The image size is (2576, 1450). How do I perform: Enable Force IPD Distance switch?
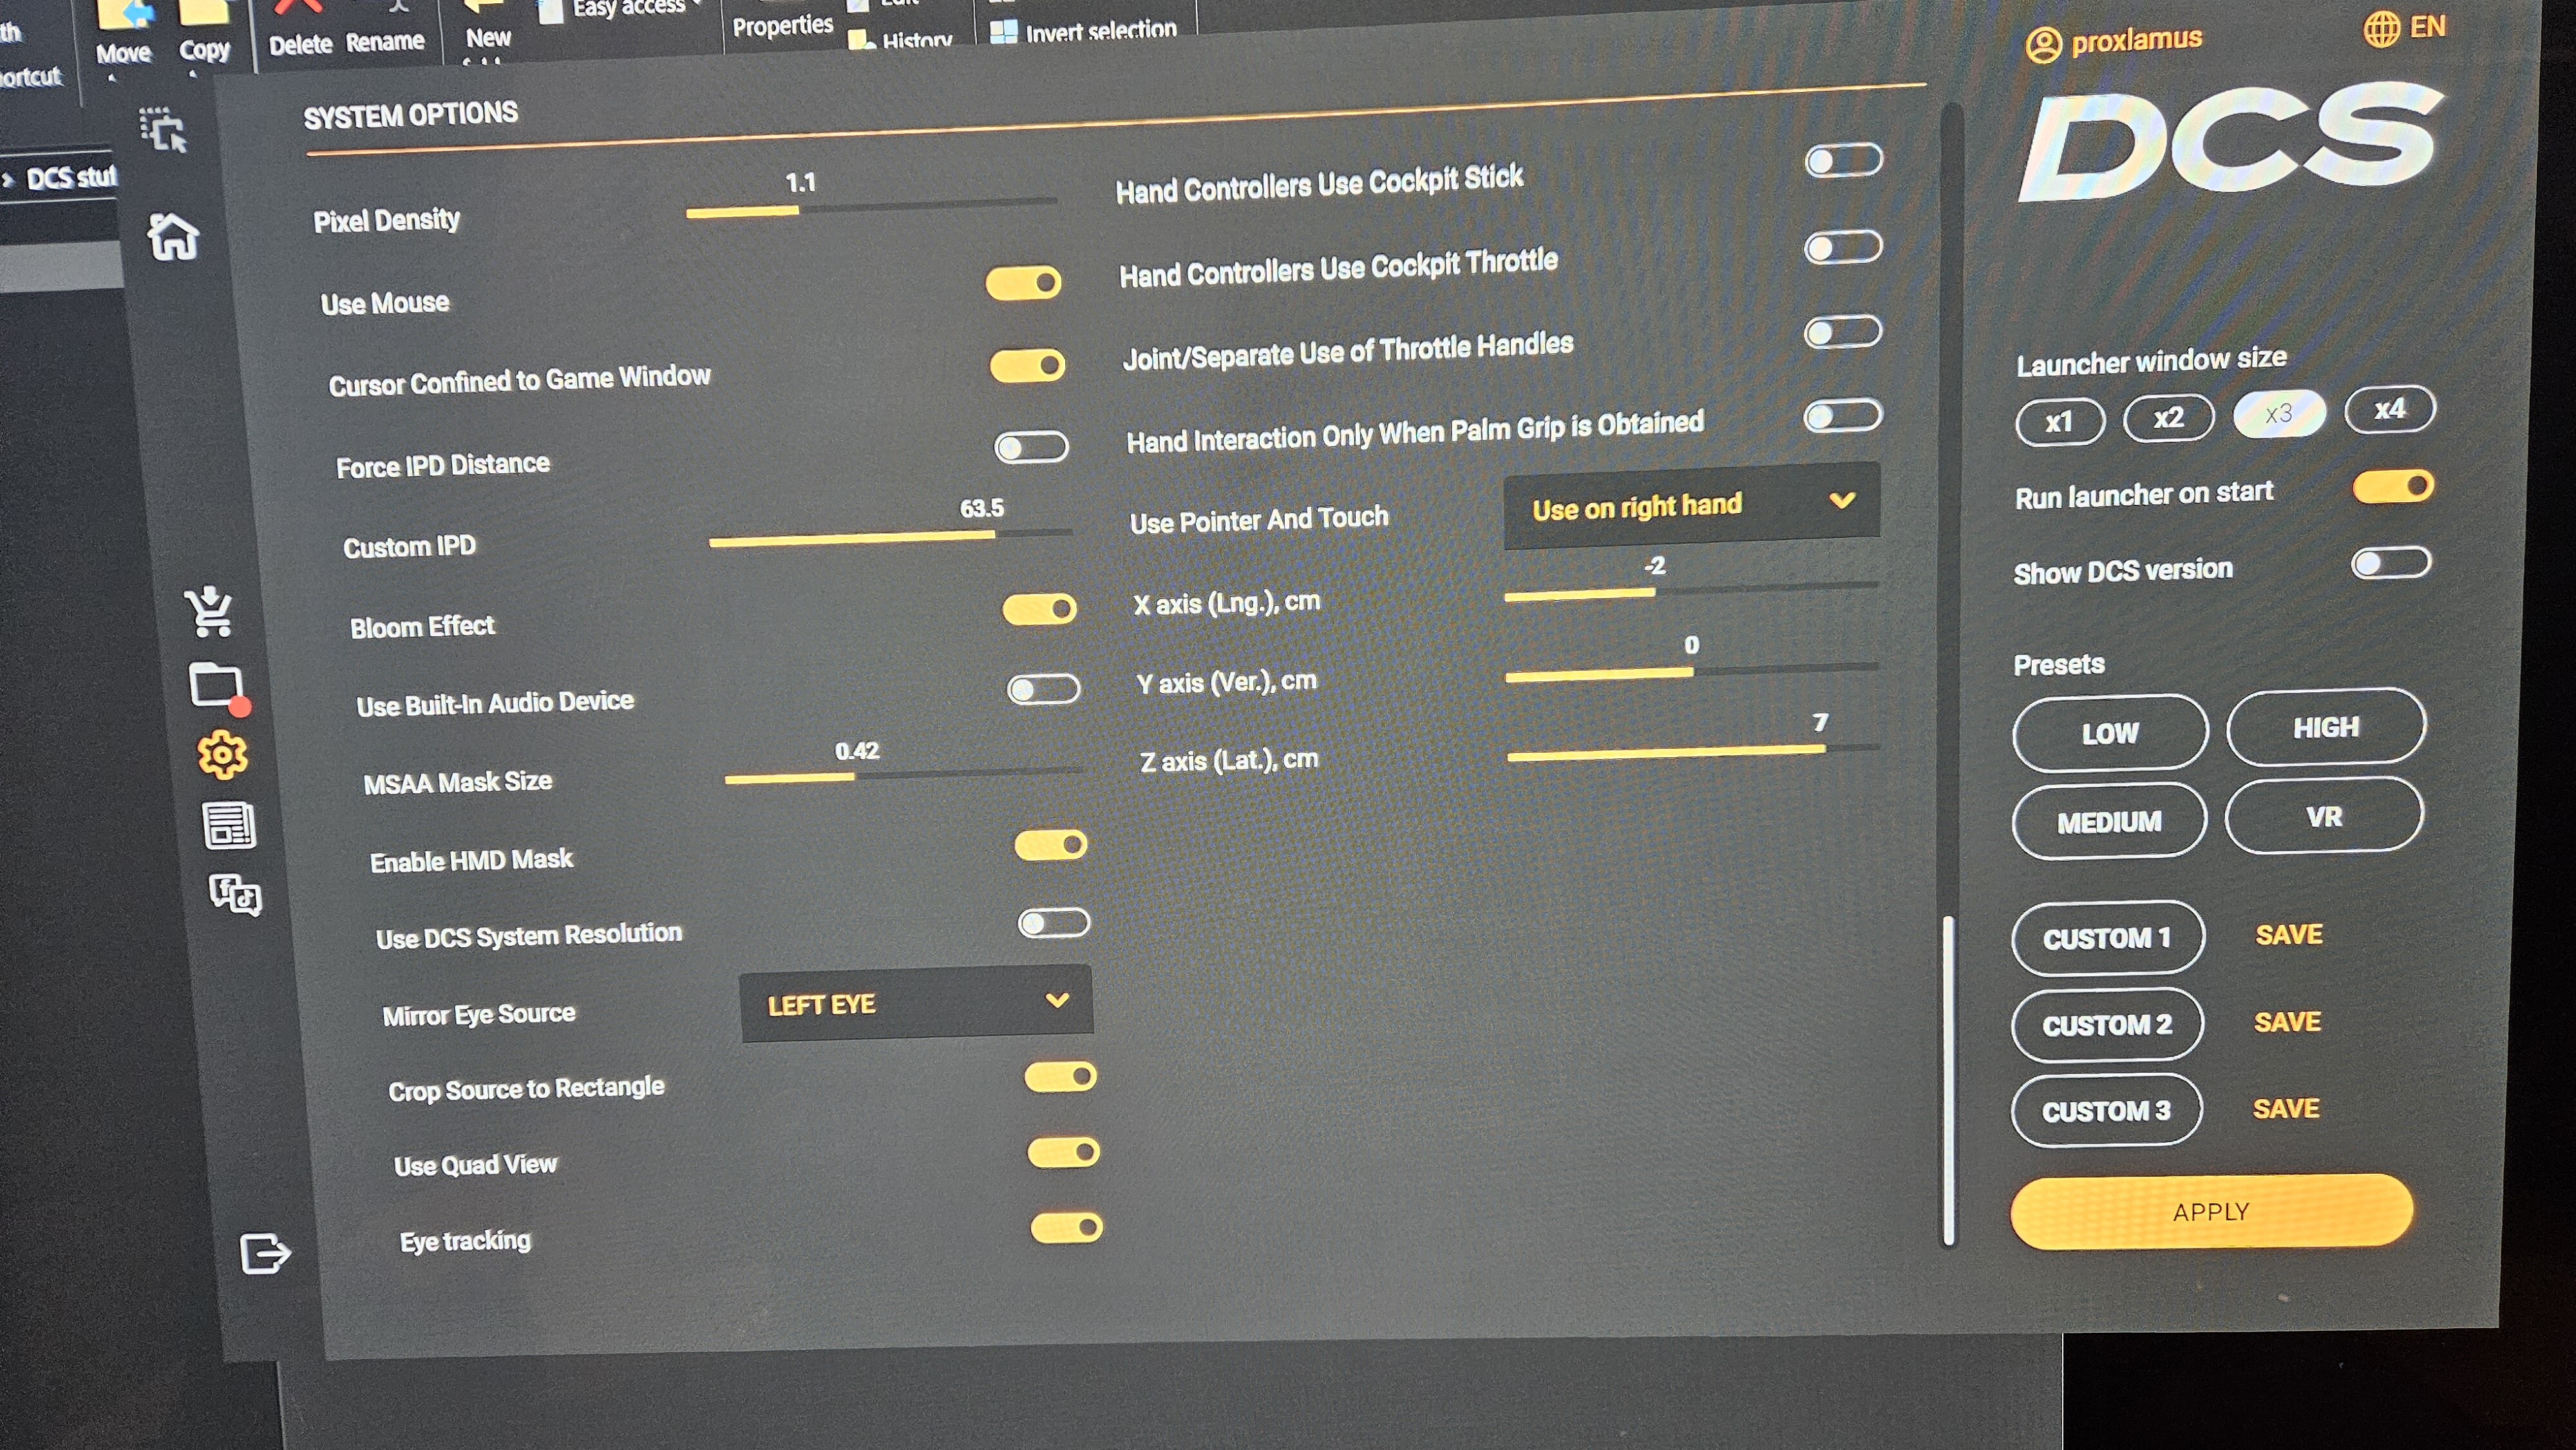(1031, 447)
